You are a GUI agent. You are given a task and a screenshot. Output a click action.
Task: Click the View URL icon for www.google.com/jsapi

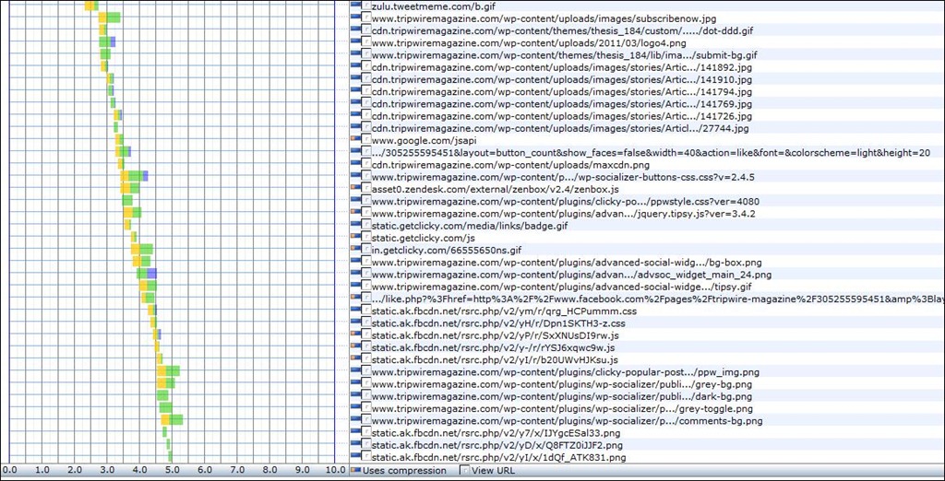[x=365, y=140]
